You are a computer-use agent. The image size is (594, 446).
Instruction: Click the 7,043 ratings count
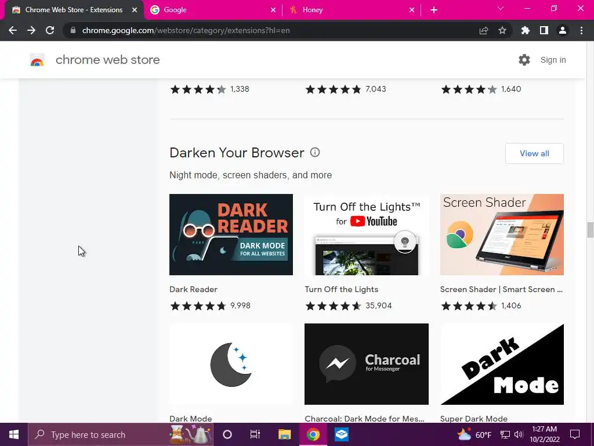tap(375, 89)
